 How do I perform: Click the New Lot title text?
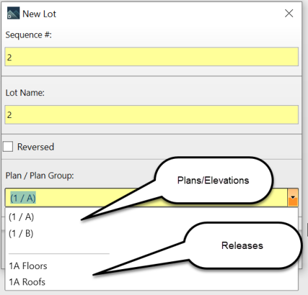point(39,14)
